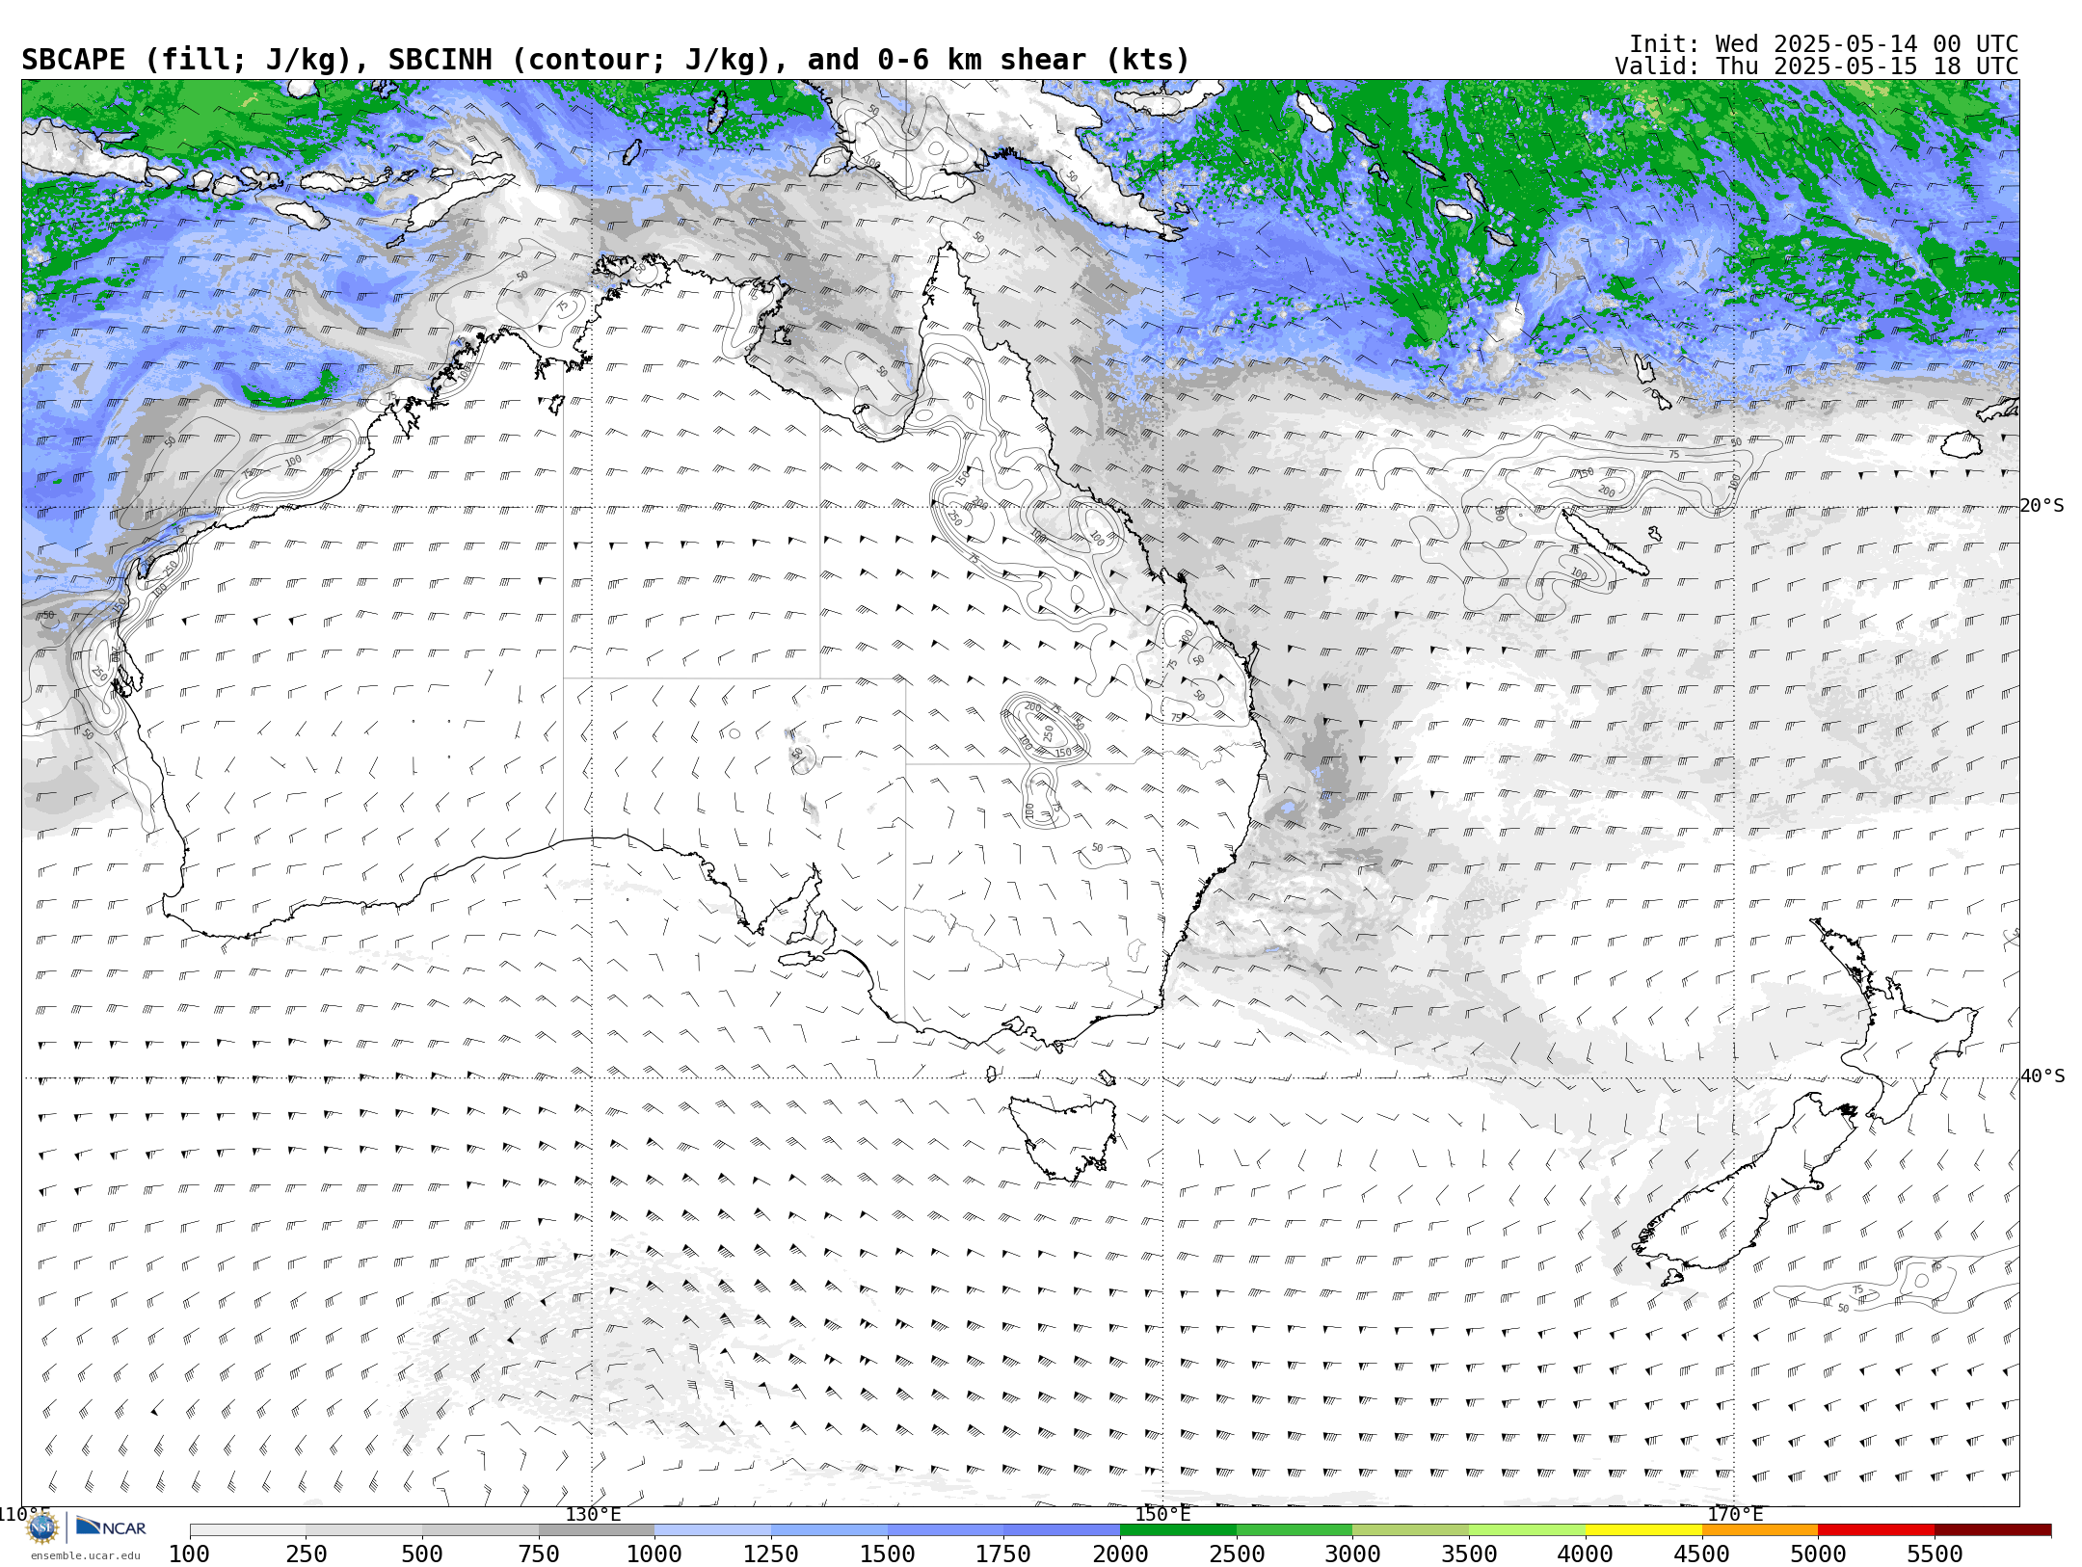Click the 1250 colorbar tick label
The width and height of the screenshot is (2082, 1567).
pos(771,1554)
